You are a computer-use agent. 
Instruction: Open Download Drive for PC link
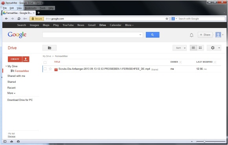click(x=20, y=100)
